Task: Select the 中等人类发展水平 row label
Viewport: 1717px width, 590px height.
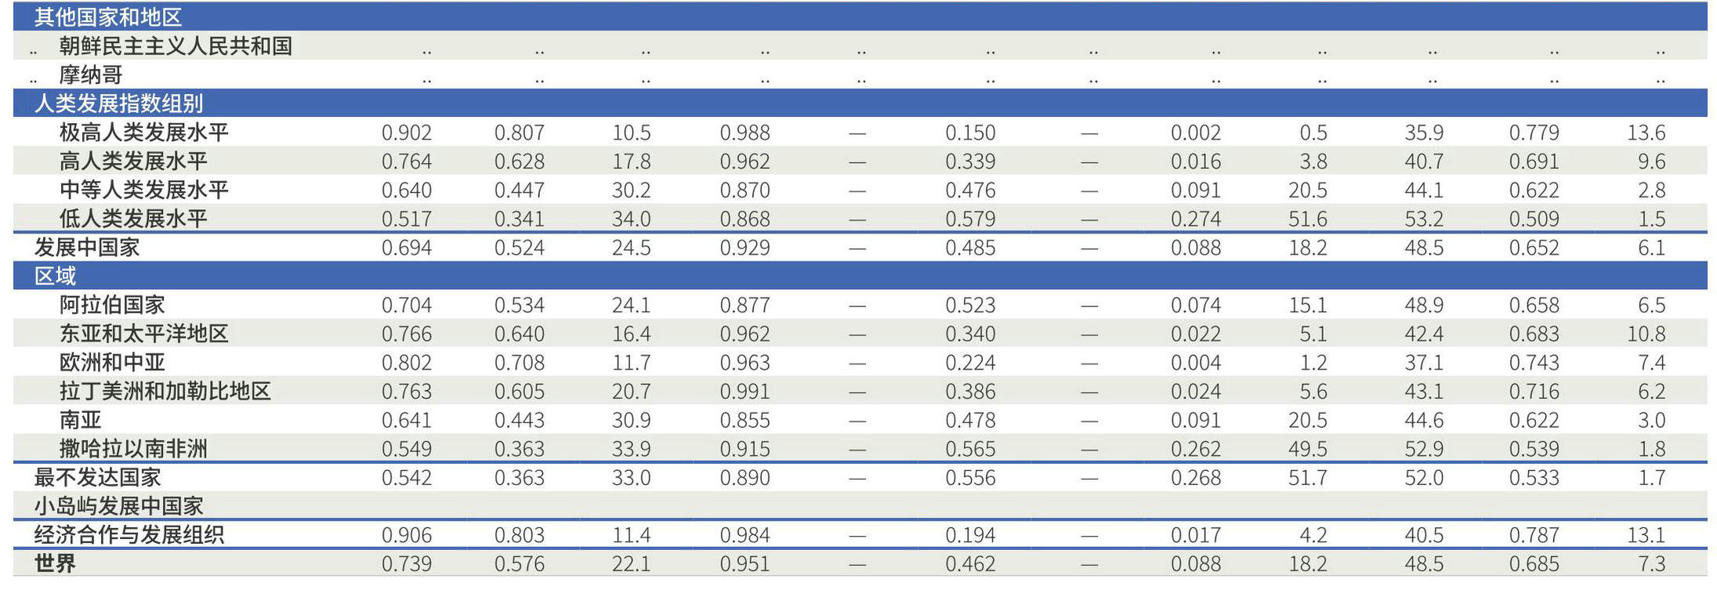Action: [144, 190]
